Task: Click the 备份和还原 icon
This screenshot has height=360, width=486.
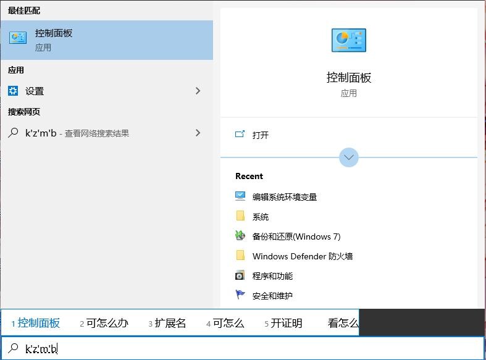Action: (240, 236)
